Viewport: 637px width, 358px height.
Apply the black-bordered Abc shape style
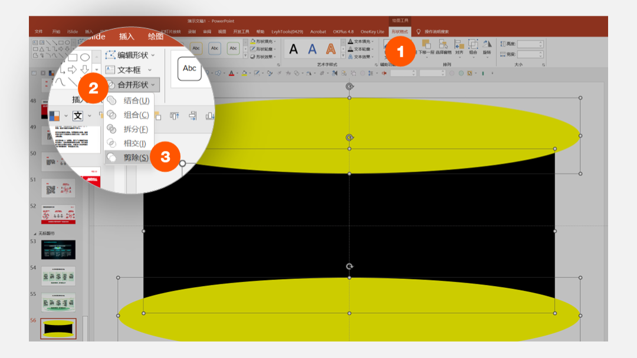(189, 68)
